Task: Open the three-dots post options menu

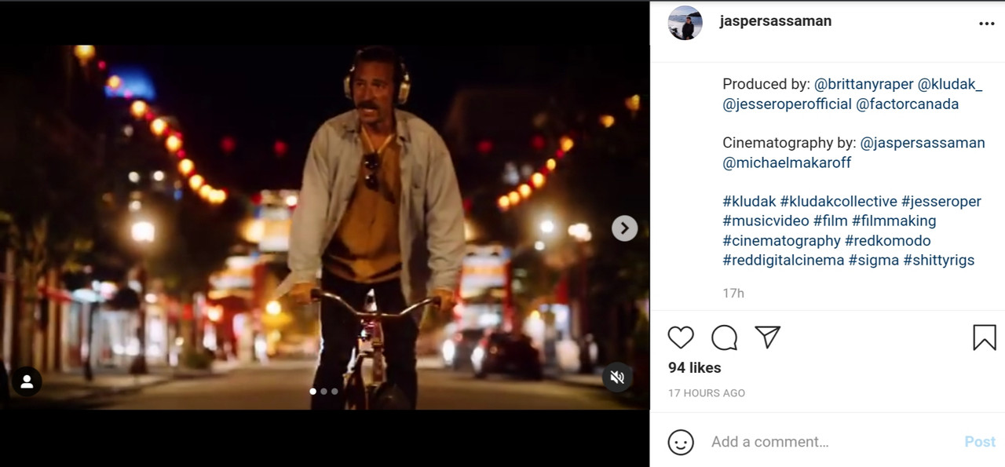Action: (987, 24)
